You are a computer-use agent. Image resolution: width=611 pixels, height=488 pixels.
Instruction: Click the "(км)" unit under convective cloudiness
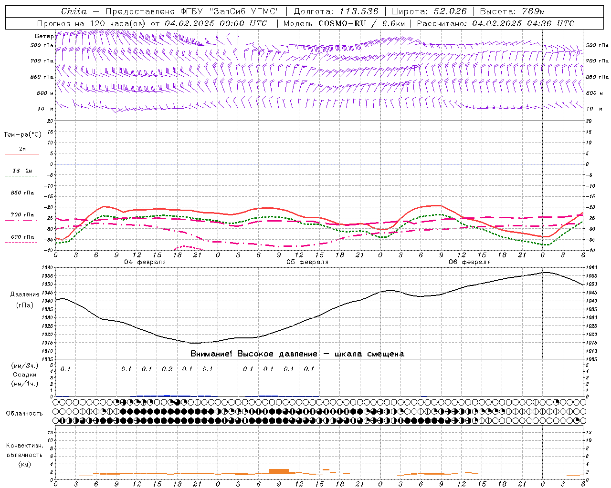pyautogui.click(x=24, y=464)
